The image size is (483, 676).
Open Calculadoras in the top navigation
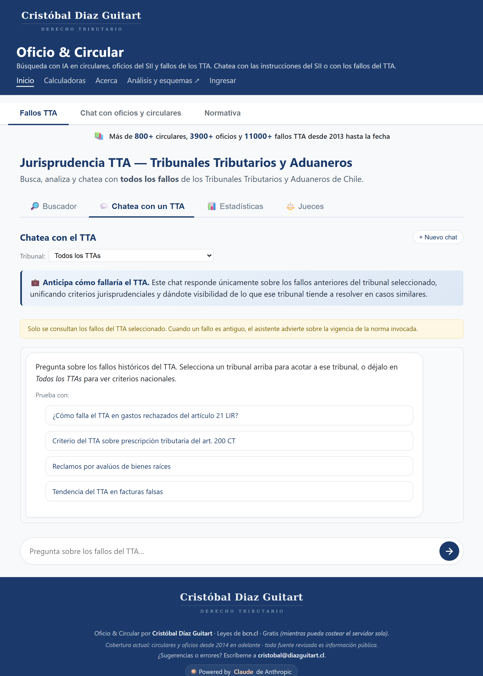point(64,81)
